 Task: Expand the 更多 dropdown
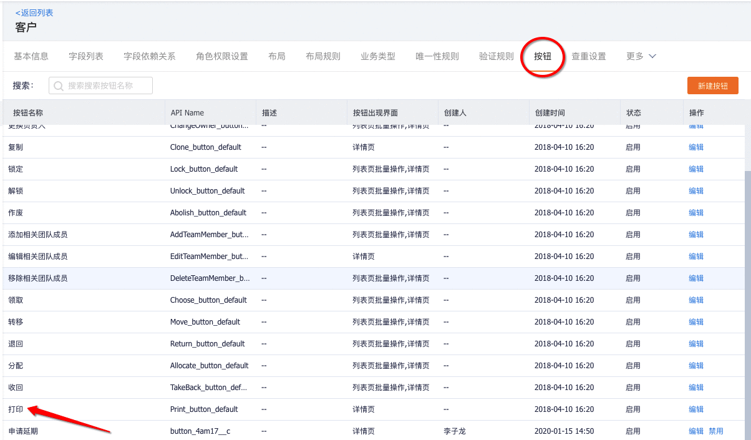tap(641, 56)
